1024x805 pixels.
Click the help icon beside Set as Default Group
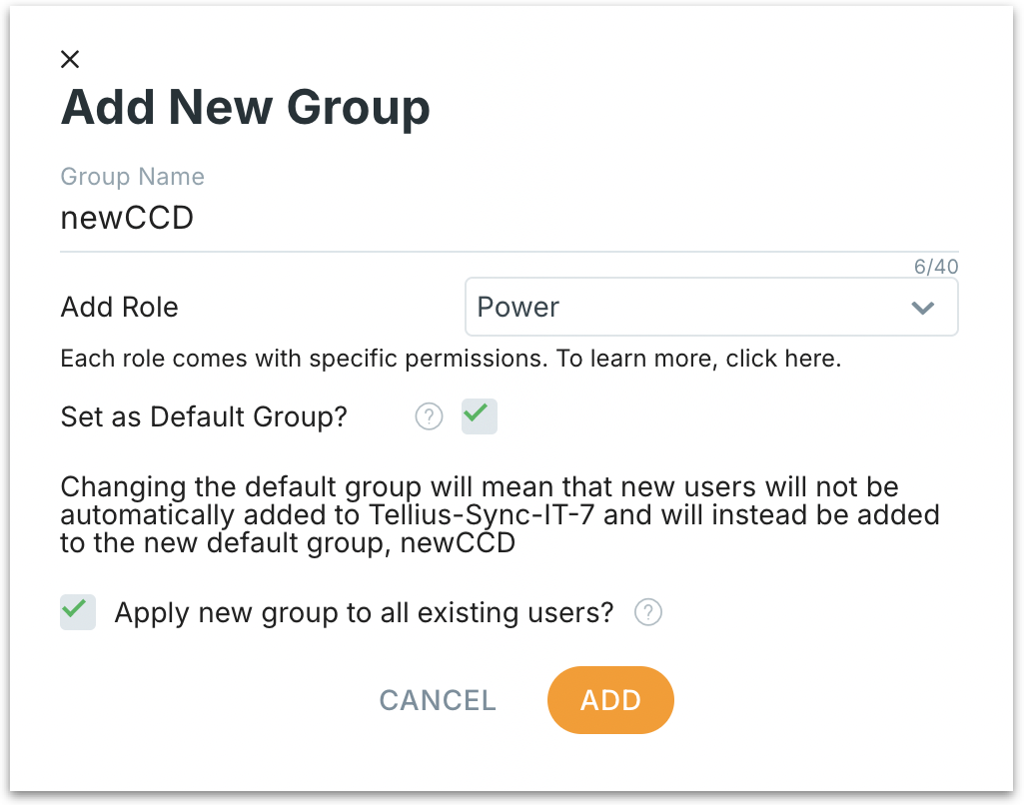(429, 416)
